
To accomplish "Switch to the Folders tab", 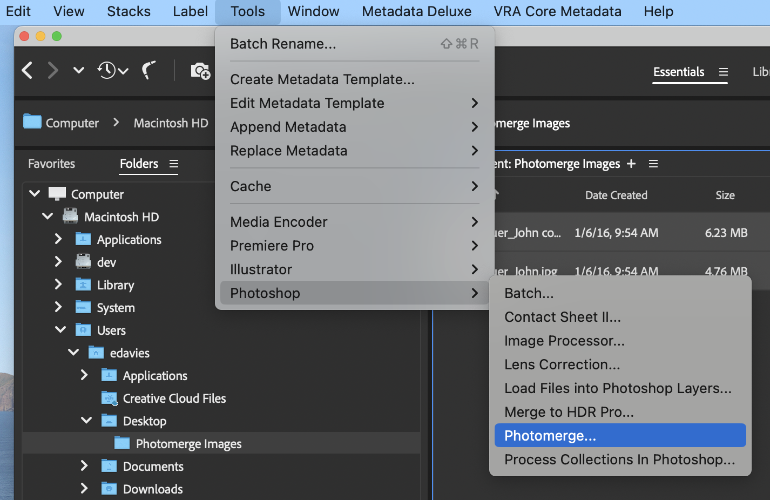I will pyautogui.click(x=139, y=164).
